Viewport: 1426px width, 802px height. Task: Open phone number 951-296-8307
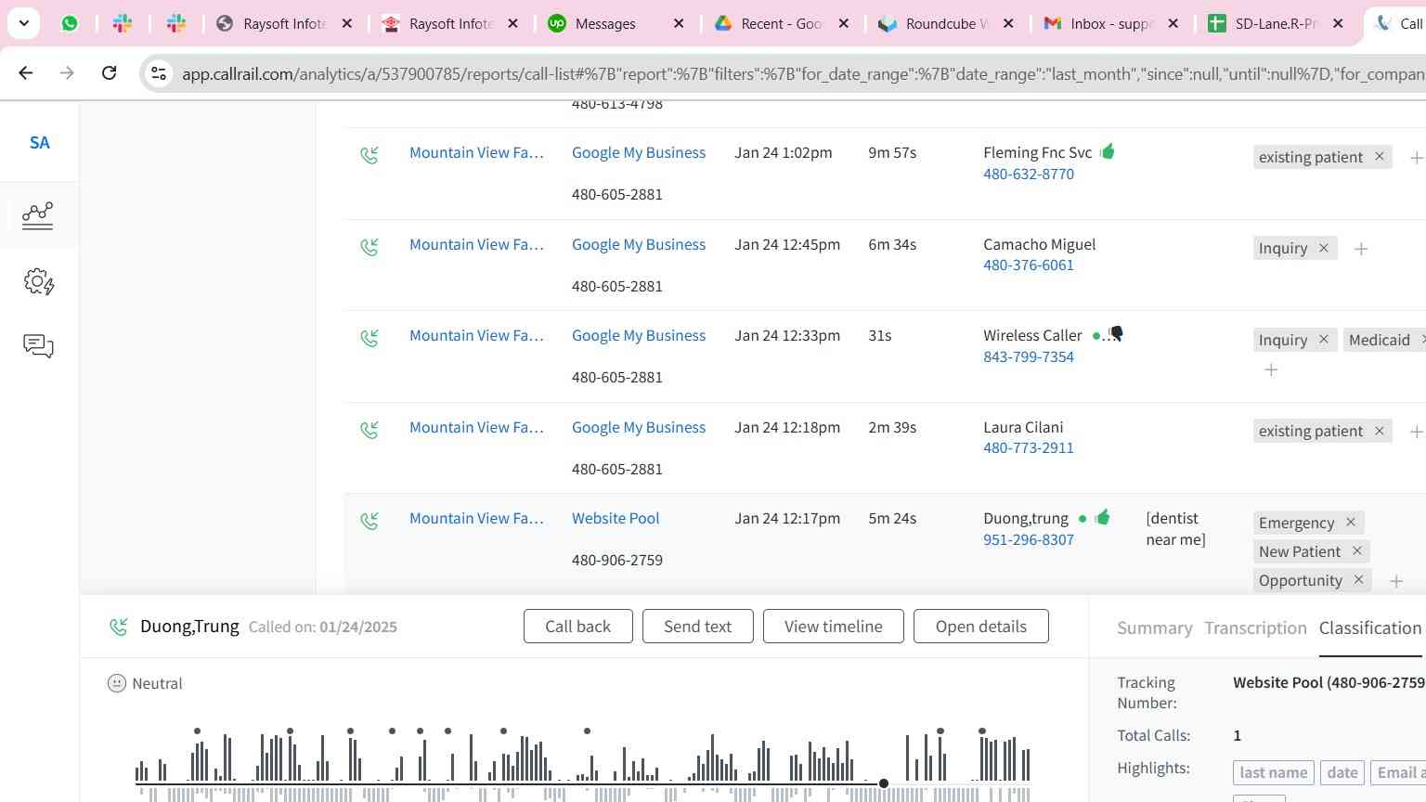tap(1029, 539)
